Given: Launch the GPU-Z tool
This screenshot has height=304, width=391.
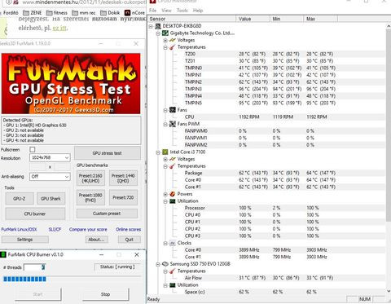Looking at the screenshot, I should pos(20,199).
